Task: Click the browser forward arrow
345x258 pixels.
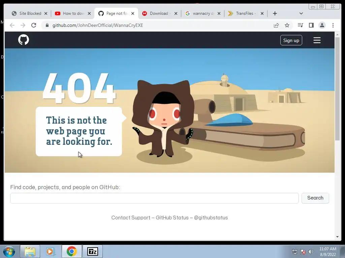Action: pyautogui.click(x=23, y=25)
